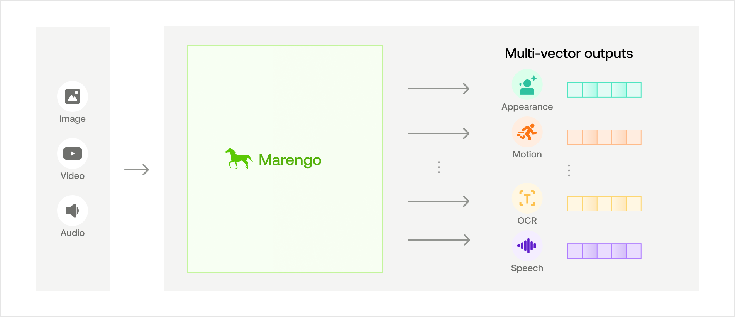Click the Appearance text label
Image resolution: width=735 pixels, height=317 pixels.
coord(527,107)
